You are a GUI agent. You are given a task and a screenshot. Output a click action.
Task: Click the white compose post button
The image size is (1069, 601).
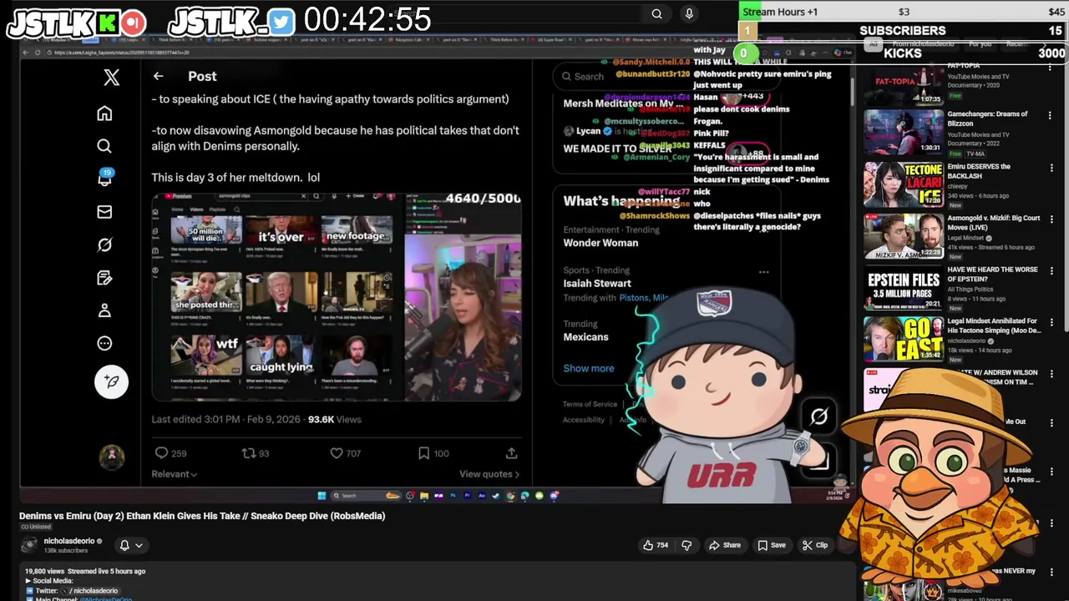pyautogui.click(x=111, y=381)
